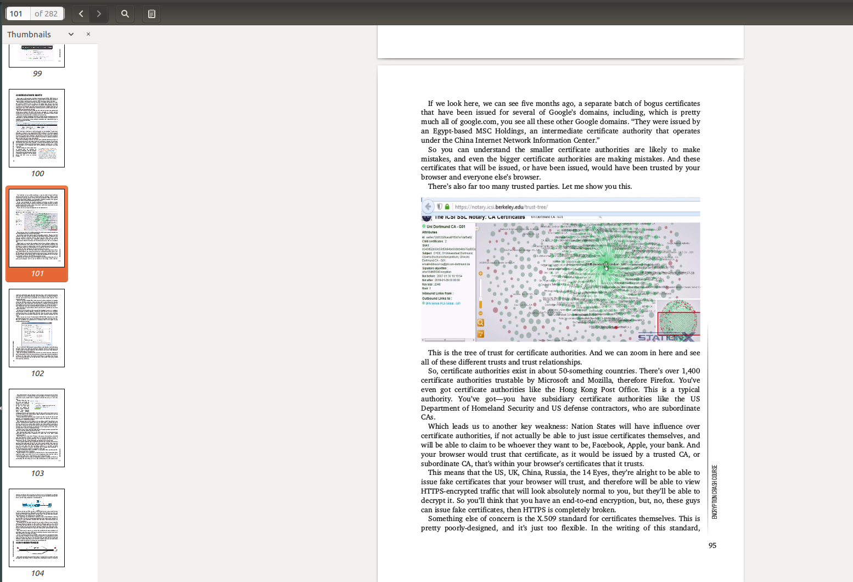
Task: Open page 99 thumbnail
Action: [37, 56]
